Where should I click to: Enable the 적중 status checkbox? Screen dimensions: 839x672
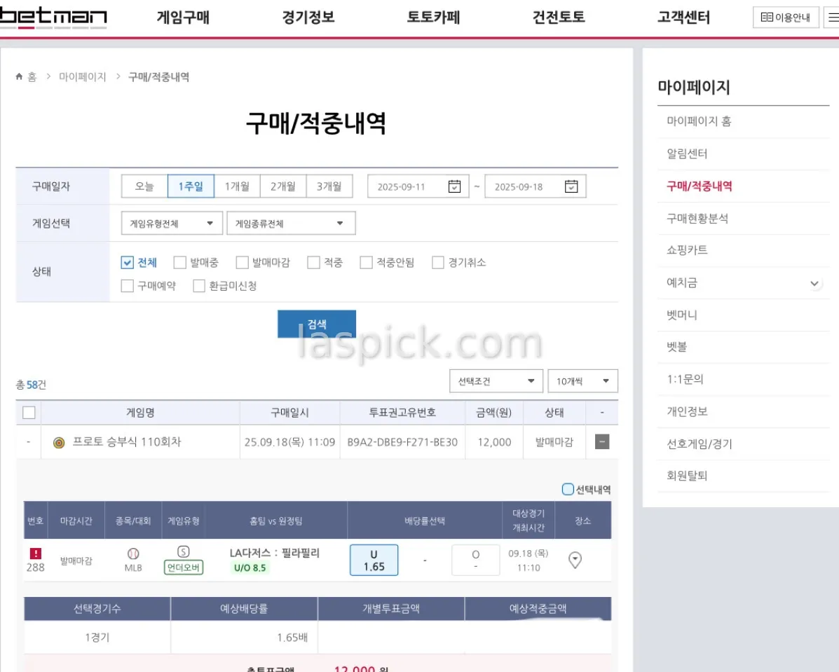click(313, 263)
